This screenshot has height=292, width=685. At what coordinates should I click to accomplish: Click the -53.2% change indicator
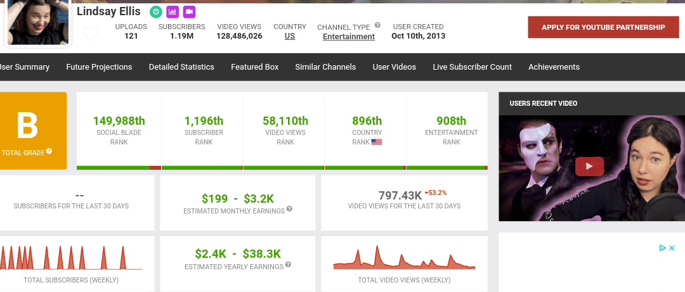[435, 193]
